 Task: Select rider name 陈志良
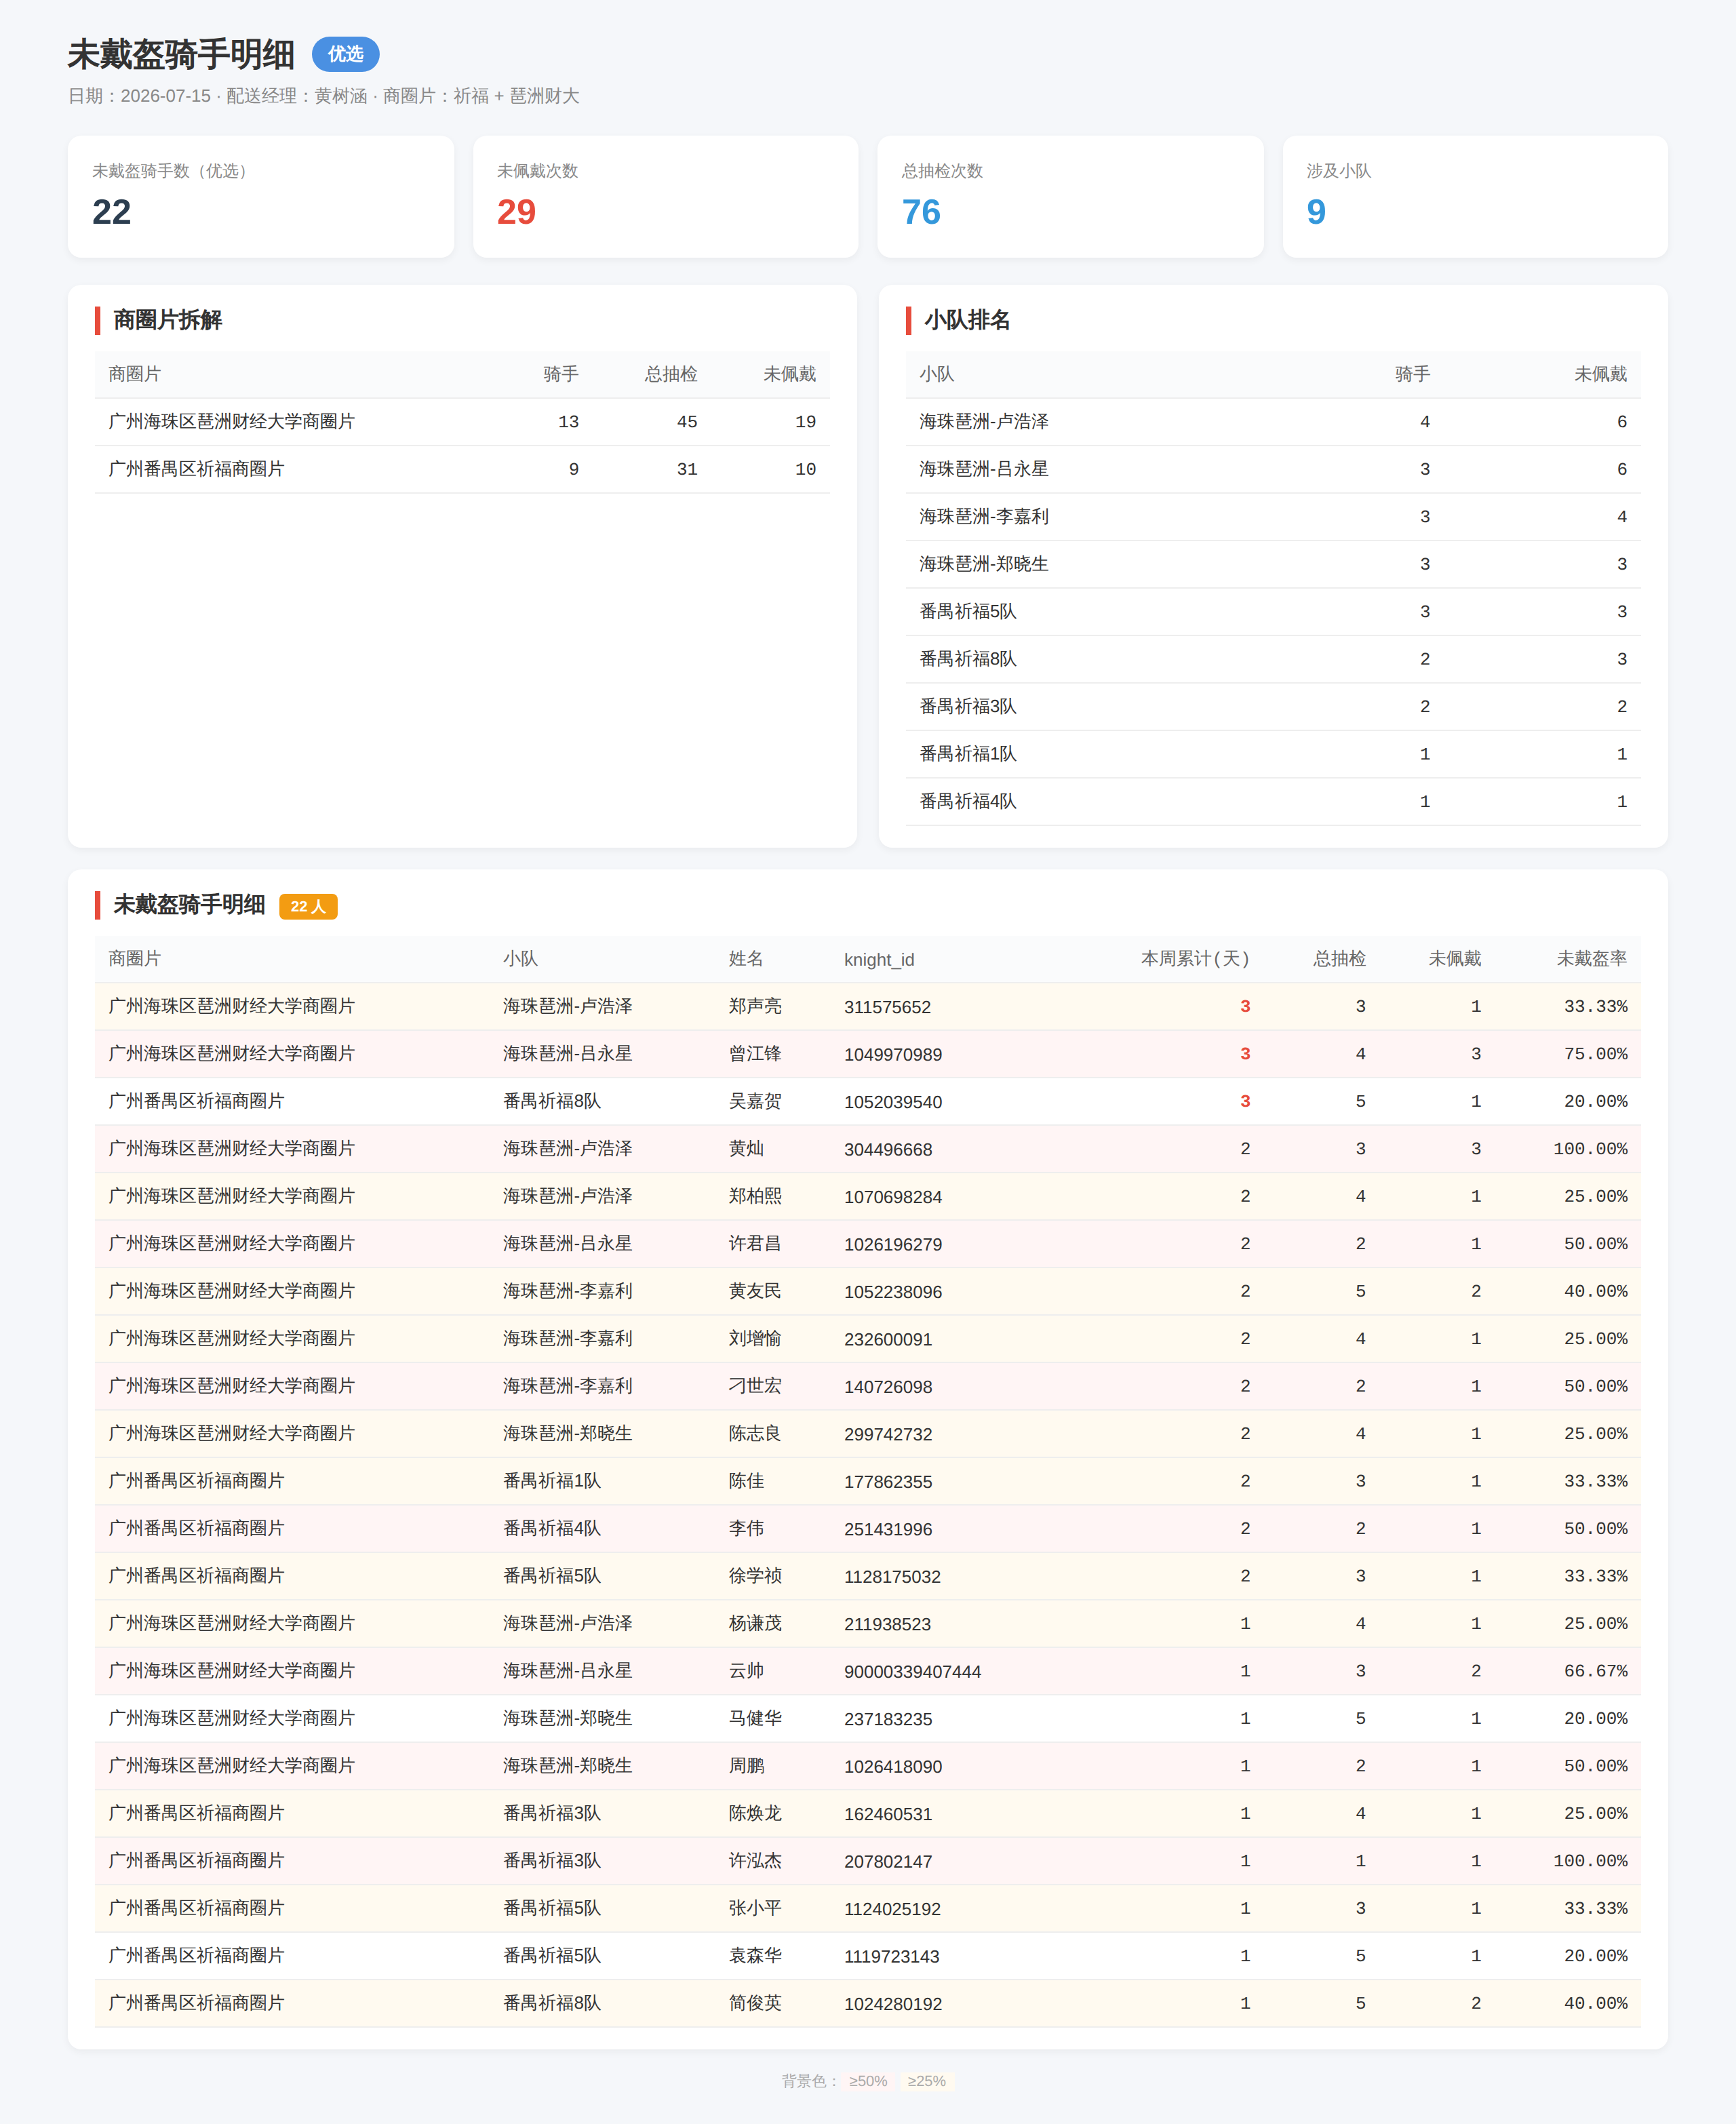pos(755,1434)
